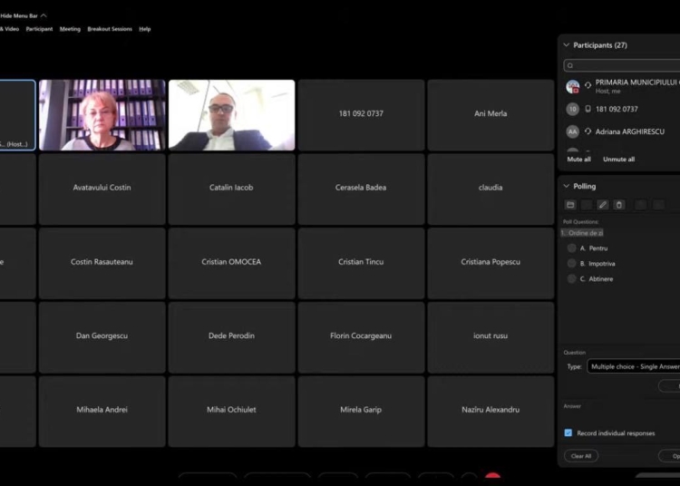
Task: Click the search icon in participants field
Action: [570, 65]
